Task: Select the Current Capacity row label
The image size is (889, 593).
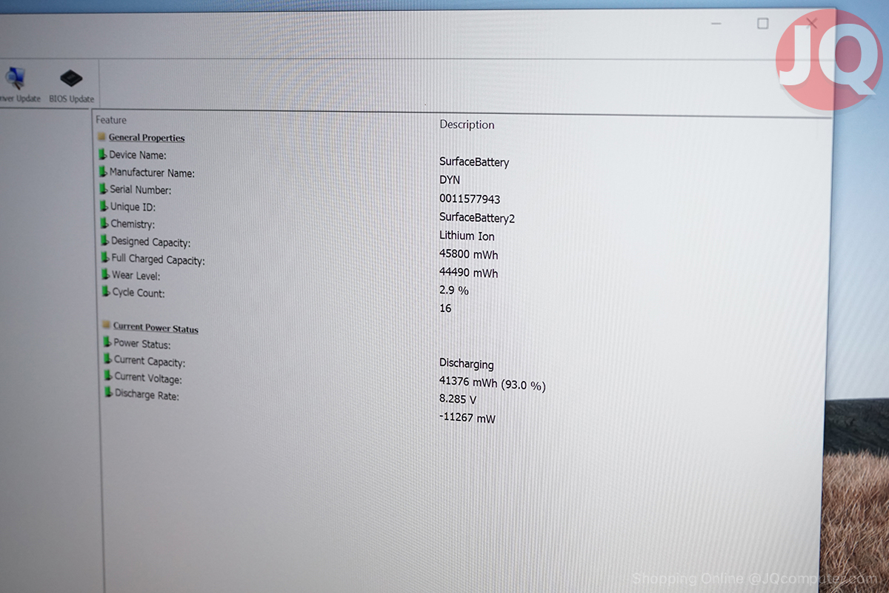Action: [x=150, y=362]
